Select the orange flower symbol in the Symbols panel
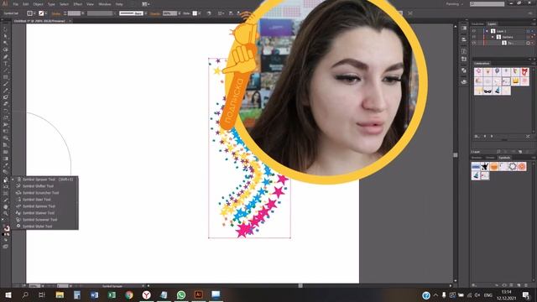The image size is (537, 302). pyautogui.click(x=522, y=166)
